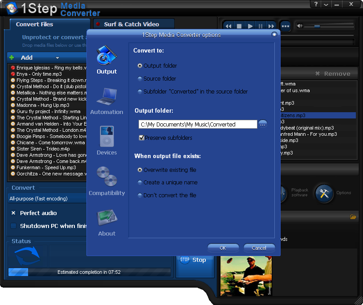Click the Remove X button
Viewport: 363px width, 305px height.
pos(333,73)
